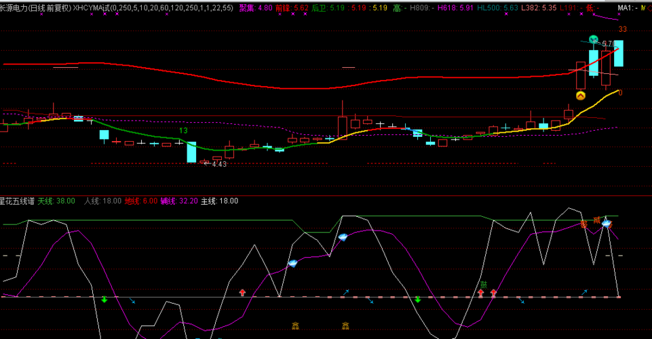
Task: Click the H618: 5.91 value
Action: (455, 8)
